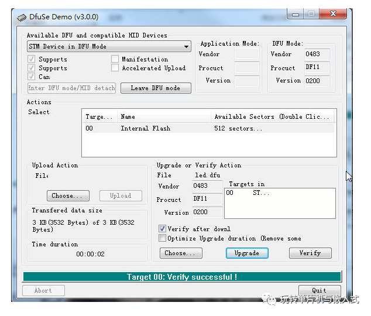The width and height of the screenshot is (371, 316).
Task: Click Leave DFU mode button
Action: point(156,88)
